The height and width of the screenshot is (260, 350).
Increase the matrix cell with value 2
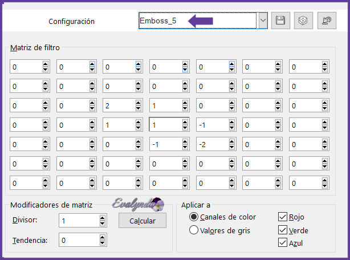[138, 103]
